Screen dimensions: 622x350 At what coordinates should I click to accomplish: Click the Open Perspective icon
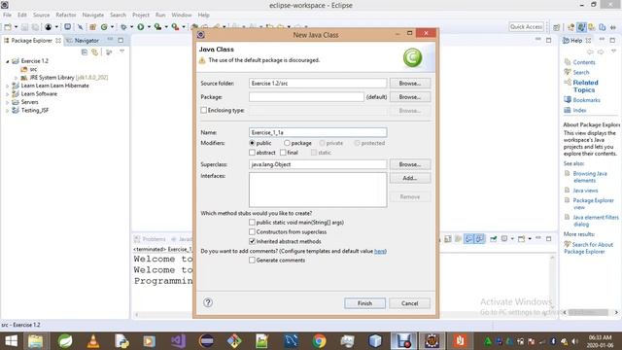point(557,27)
